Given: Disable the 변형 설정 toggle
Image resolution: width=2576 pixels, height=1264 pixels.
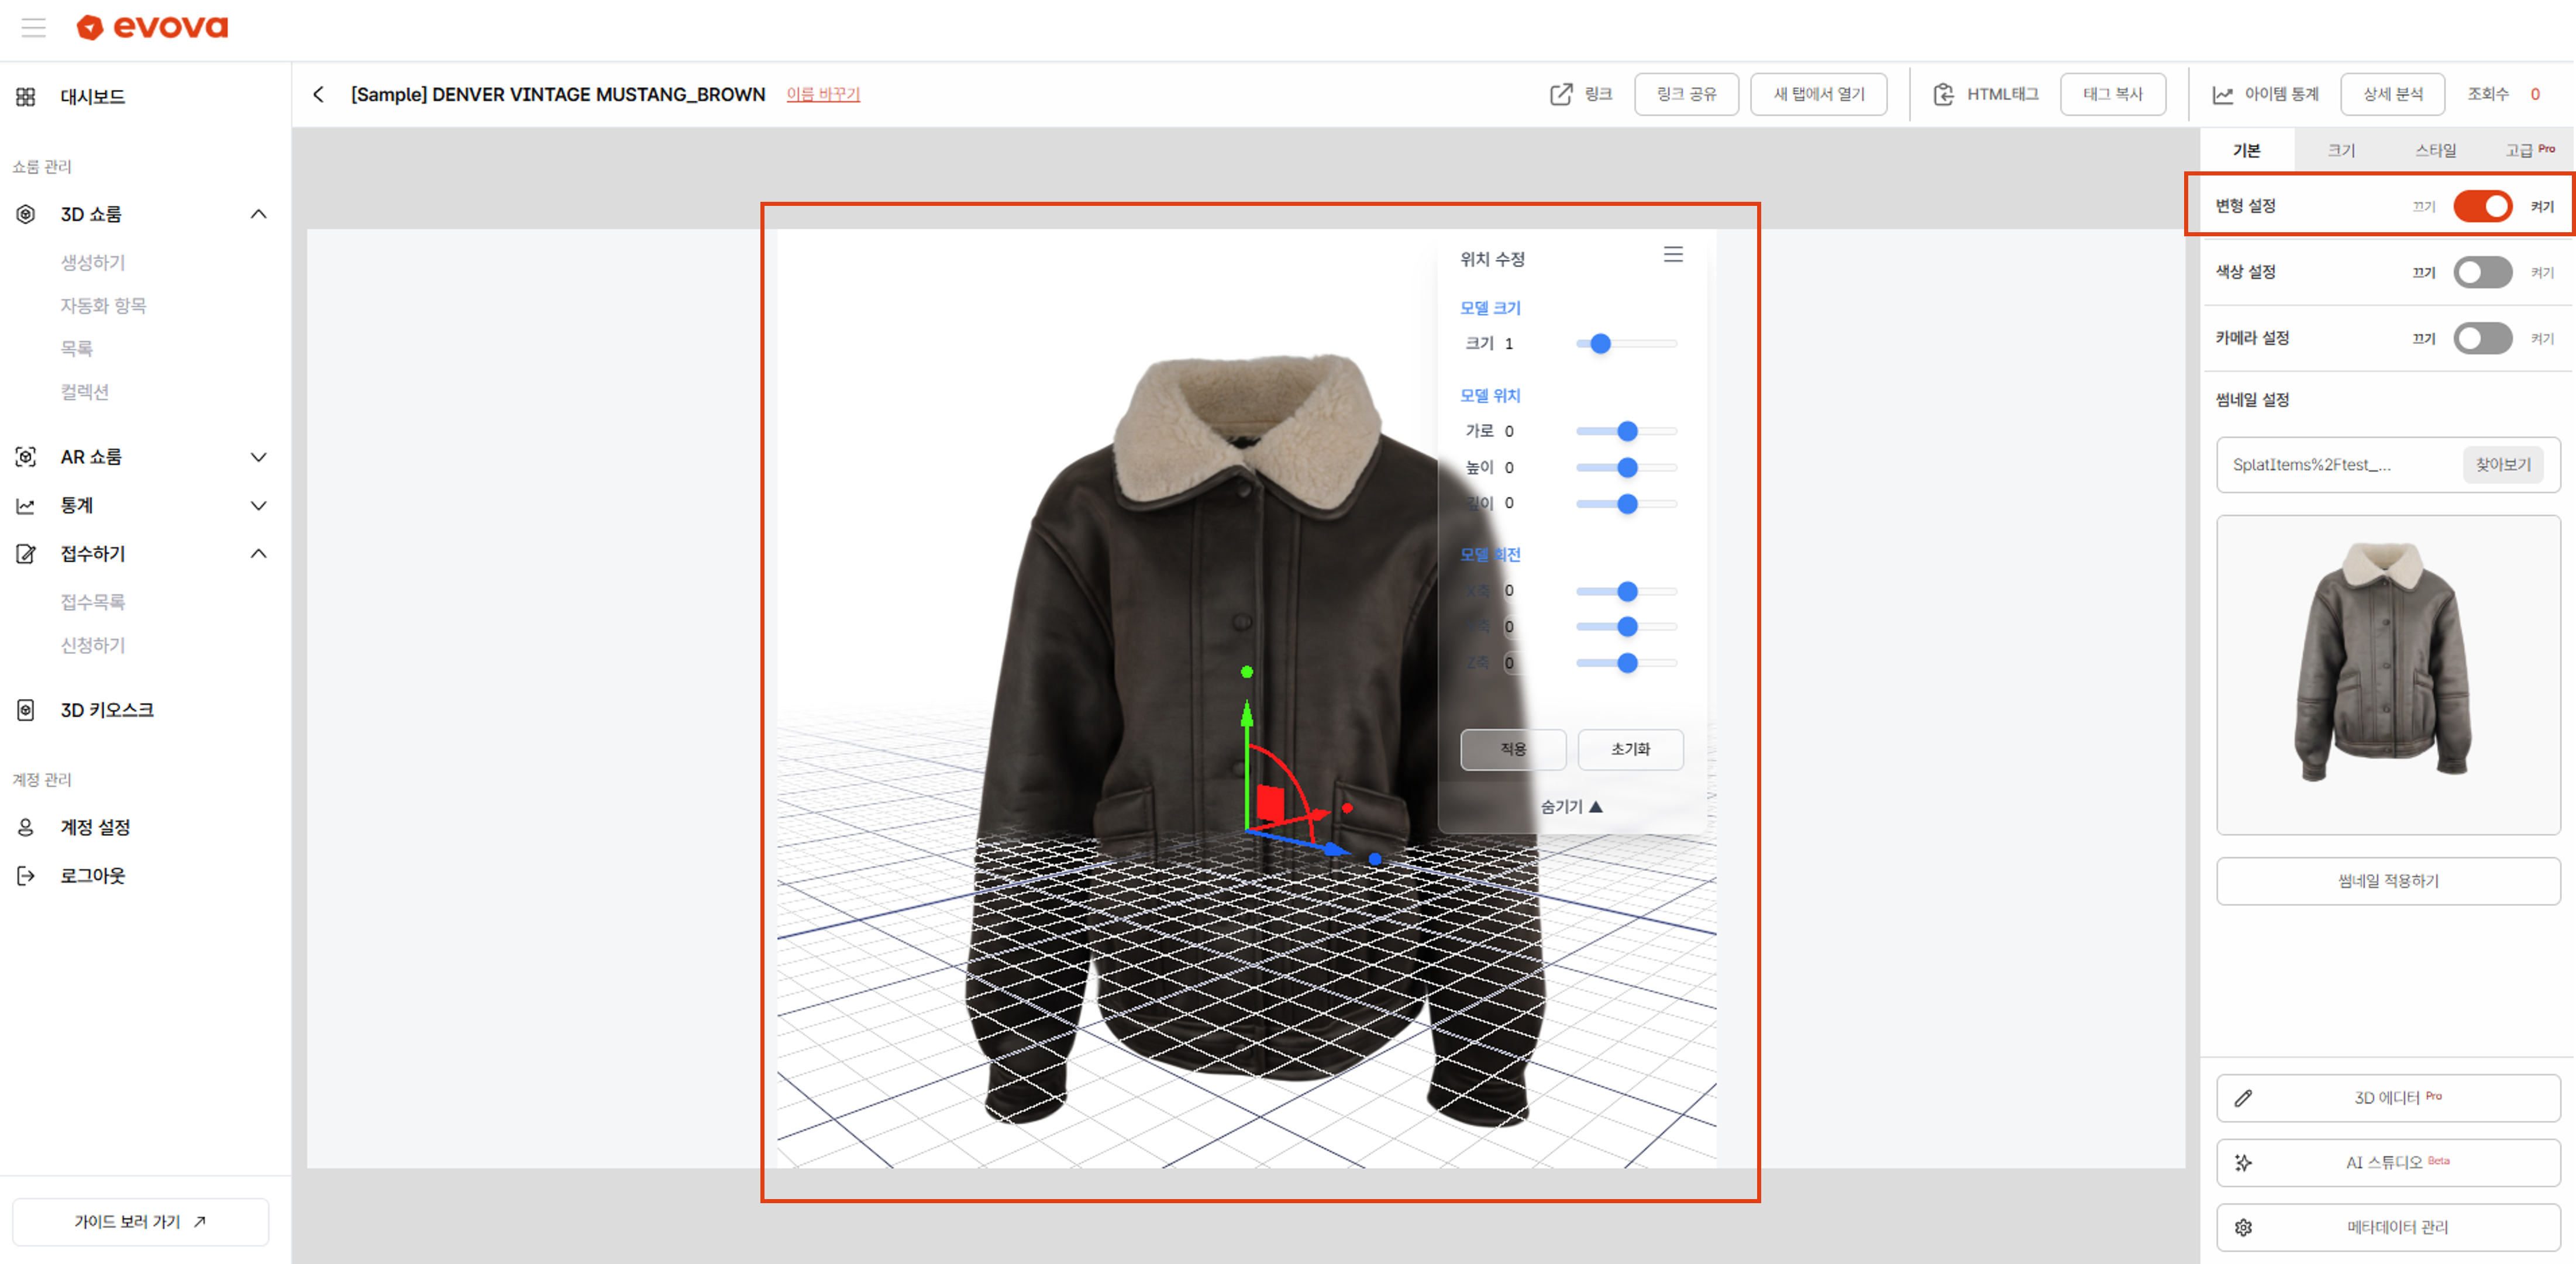Looking at the screenshot, I should coord(2483,206).
